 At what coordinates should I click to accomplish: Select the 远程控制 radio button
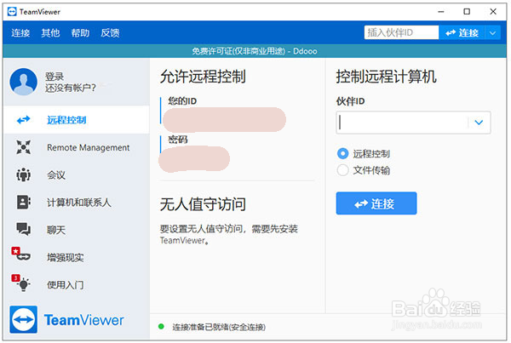click(342, 153)
